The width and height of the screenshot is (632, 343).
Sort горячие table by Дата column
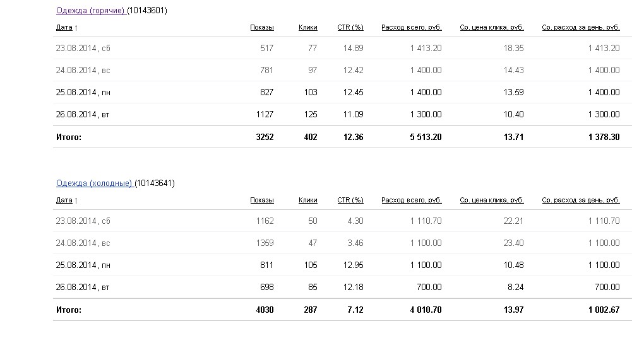(64, 28)
